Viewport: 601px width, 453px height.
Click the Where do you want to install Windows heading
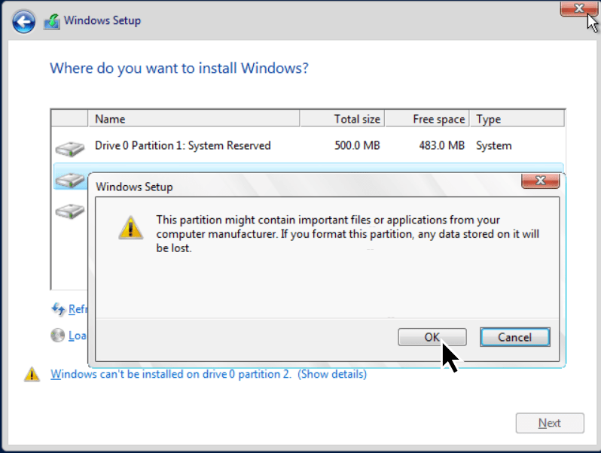179,68
